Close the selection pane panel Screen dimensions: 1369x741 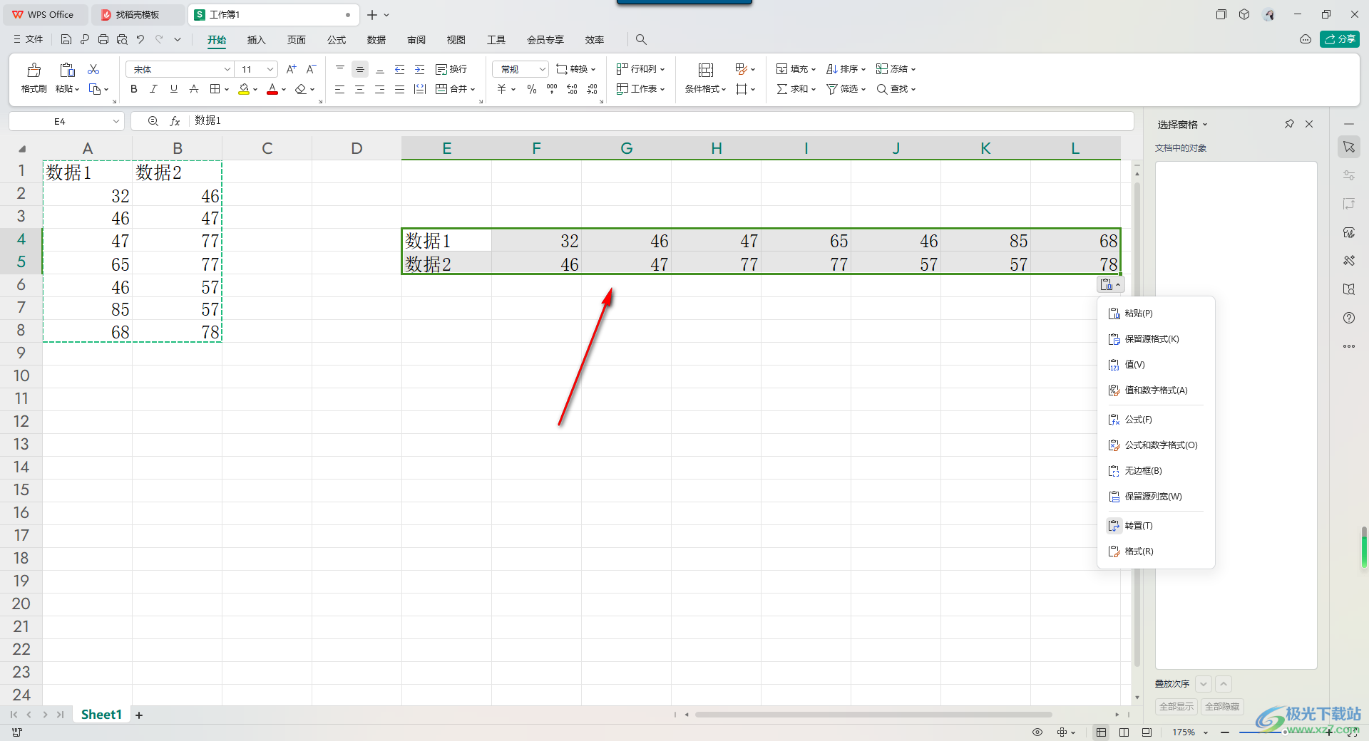(1309, 124)
